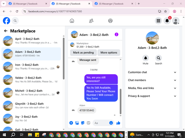Open the taskbar volume control
185x138 pixels.
click(162, 135)
